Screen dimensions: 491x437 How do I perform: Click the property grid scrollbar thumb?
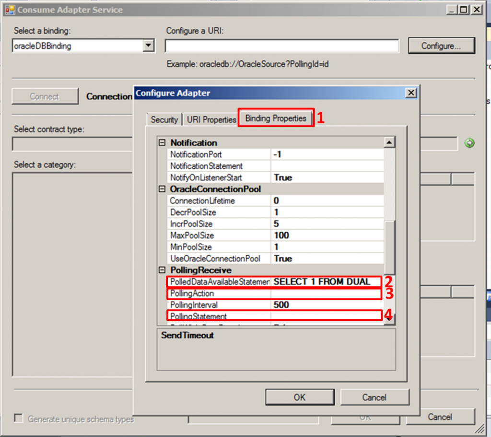389,248
